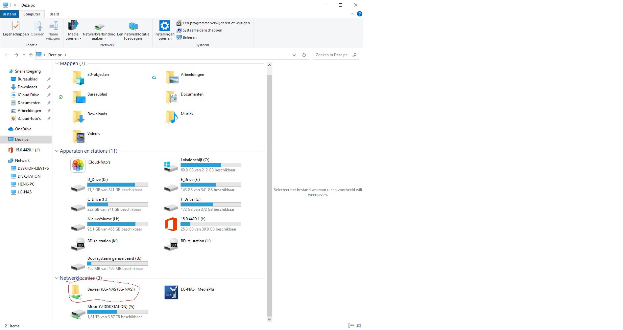Click Beheren in Systeem group

(x=186, y=37)
